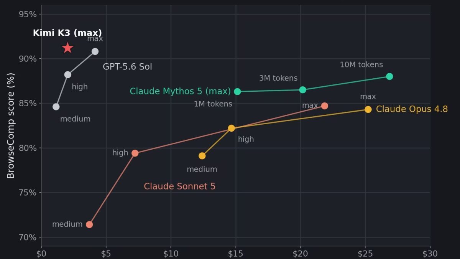Click Claude Sonnet 5 medium data point
Image resolution: width=460 pixels, height=259 pixels.
pyautogui.click(x=89, y=224)
